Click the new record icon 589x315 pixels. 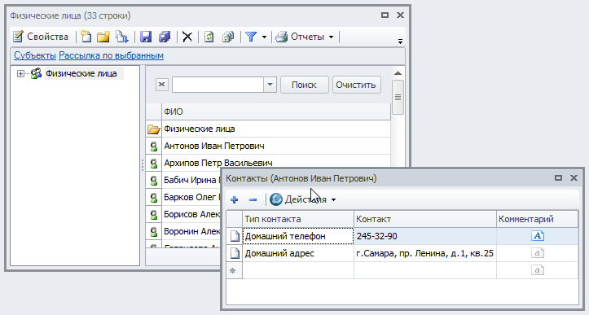(86, 37)
